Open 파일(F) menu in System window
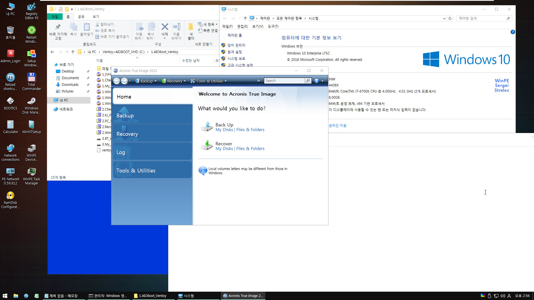 click(x=227, y=26)
